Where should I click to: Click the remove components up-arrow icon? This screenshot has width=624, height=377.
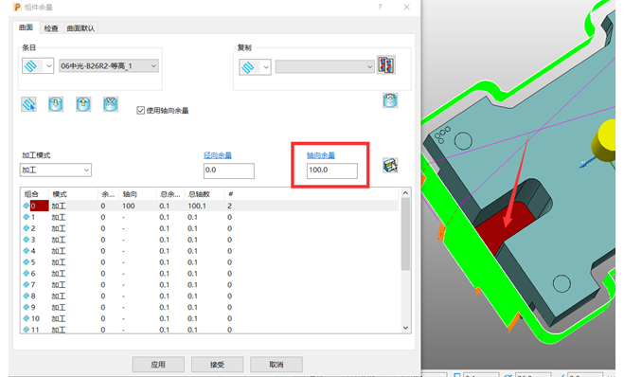pos(83,104)
